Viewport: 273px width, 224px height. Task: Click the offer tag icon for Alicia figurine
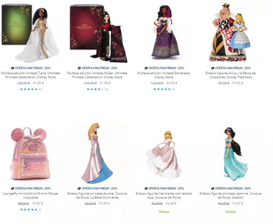pos(212,68)
